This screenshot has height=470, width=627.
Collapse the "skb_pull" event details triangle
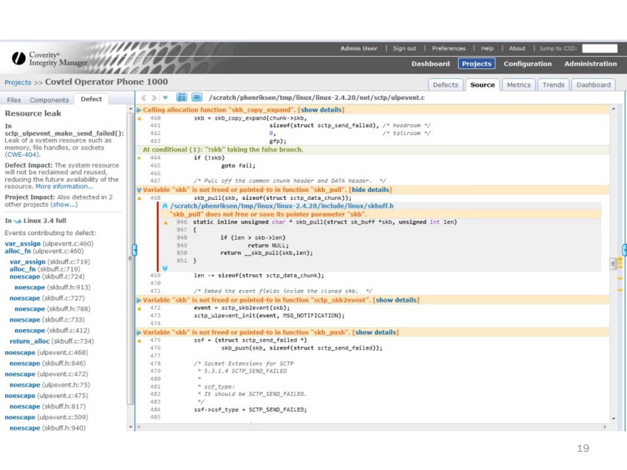(139, 190)
